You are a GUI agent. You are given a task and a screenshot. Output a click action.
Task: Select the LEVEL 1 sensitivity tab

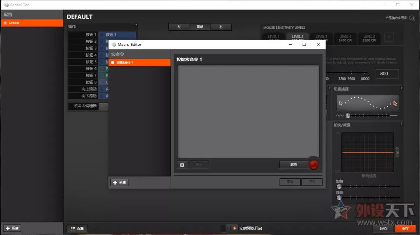coord(273,37)
